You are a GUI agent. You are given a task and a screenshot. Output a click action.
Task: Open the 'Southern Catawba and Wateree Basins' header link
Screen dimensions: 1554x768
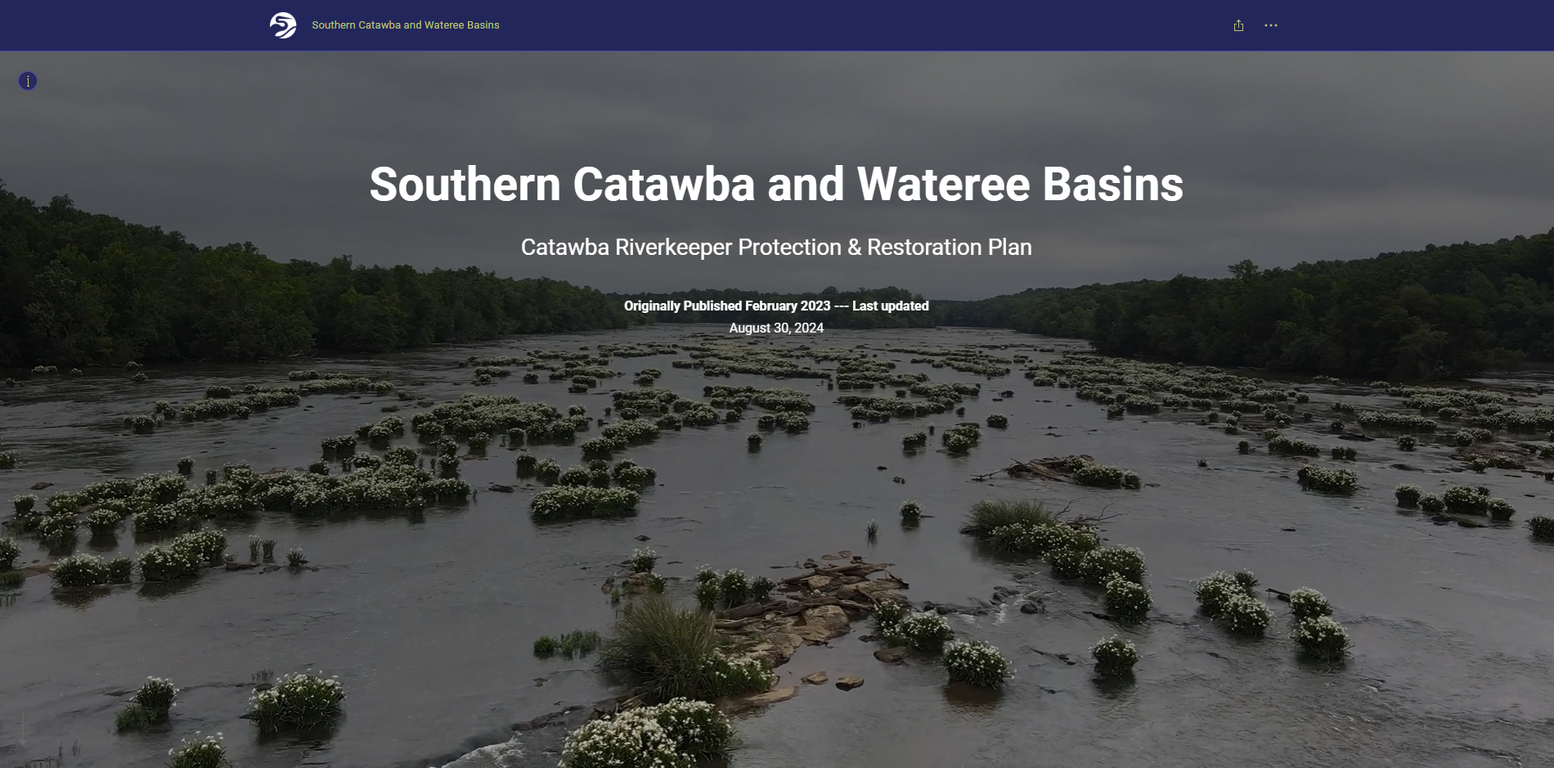tap(406, 25)
